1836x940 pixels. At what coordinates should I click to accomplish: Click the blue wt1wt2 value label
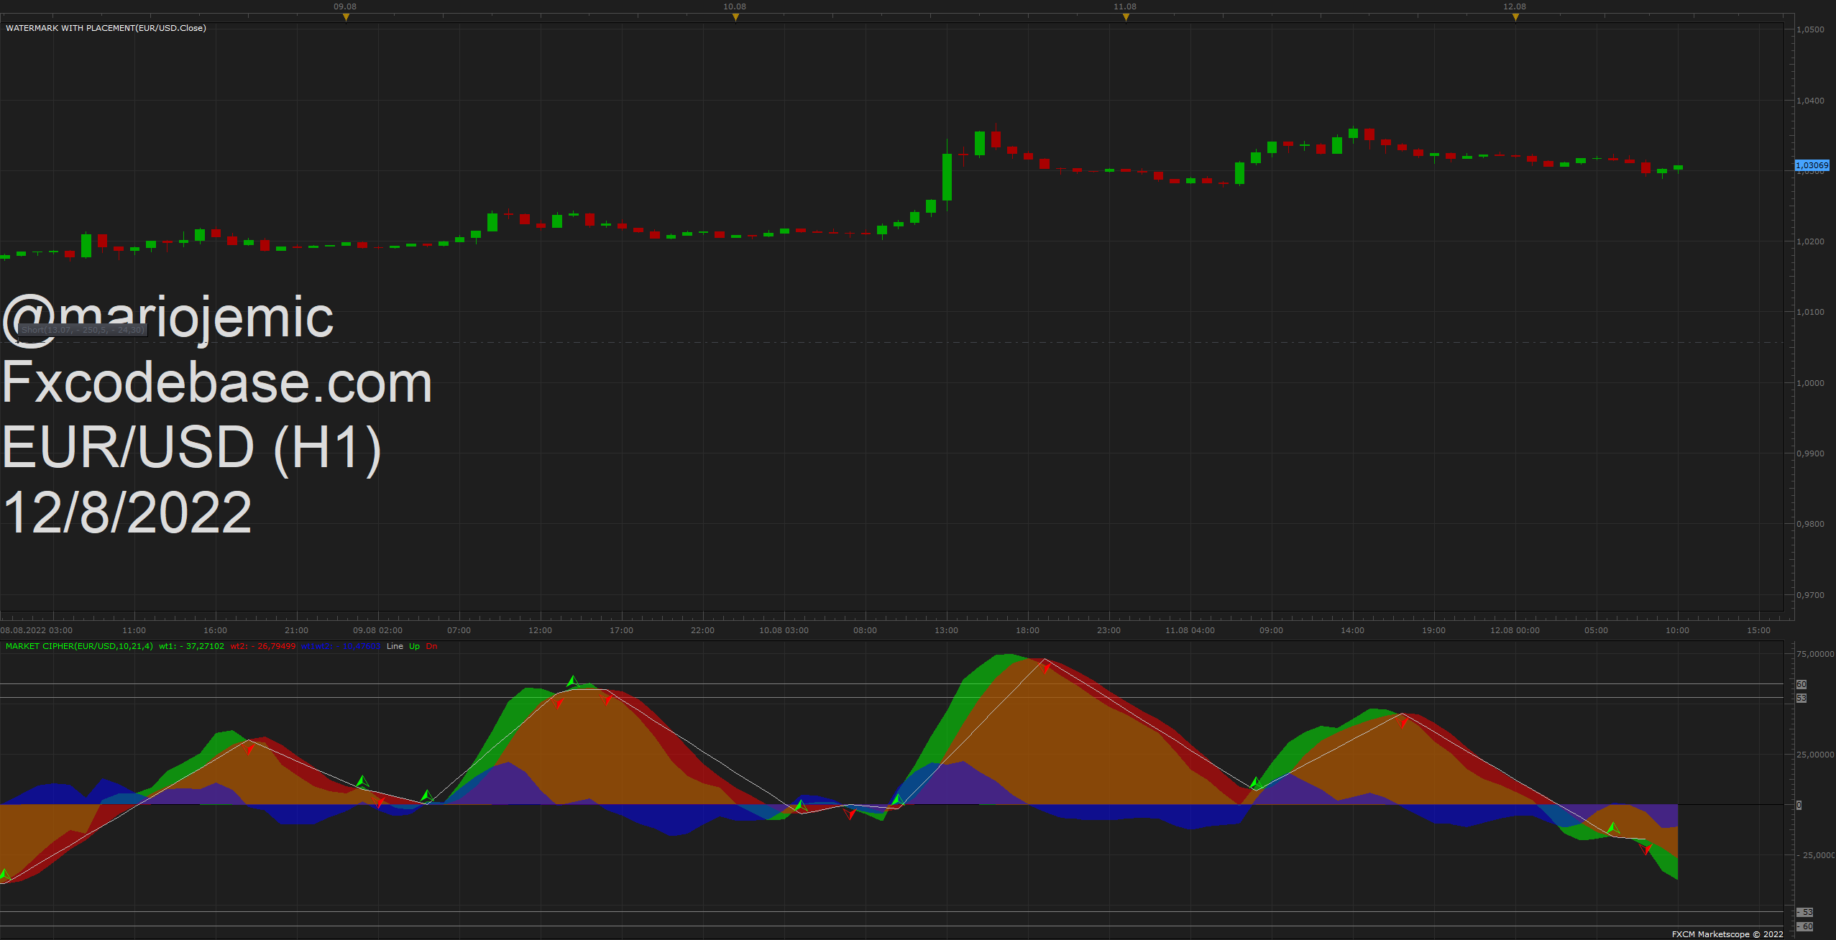[341, 646]
